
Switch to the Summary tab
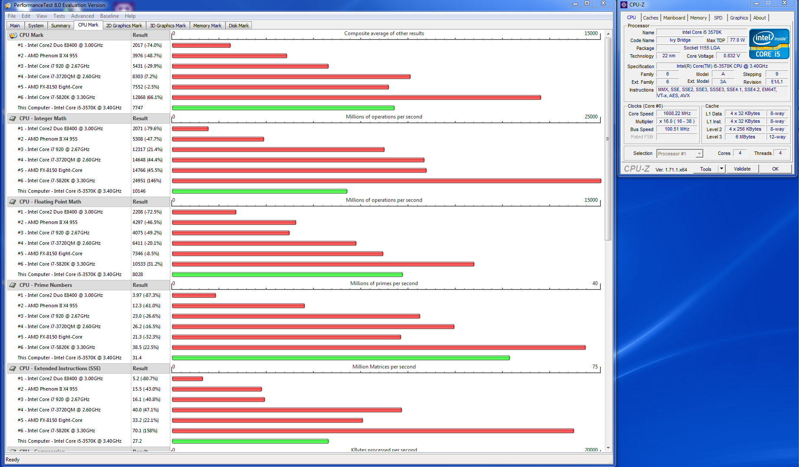coord(61,26)
